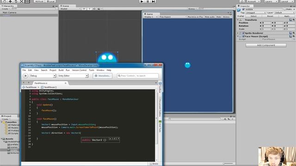Viewport: 296px width, 166px height.
Task: Open the Tools menu in MonoDevelop
Action: (x=92, y=70)
